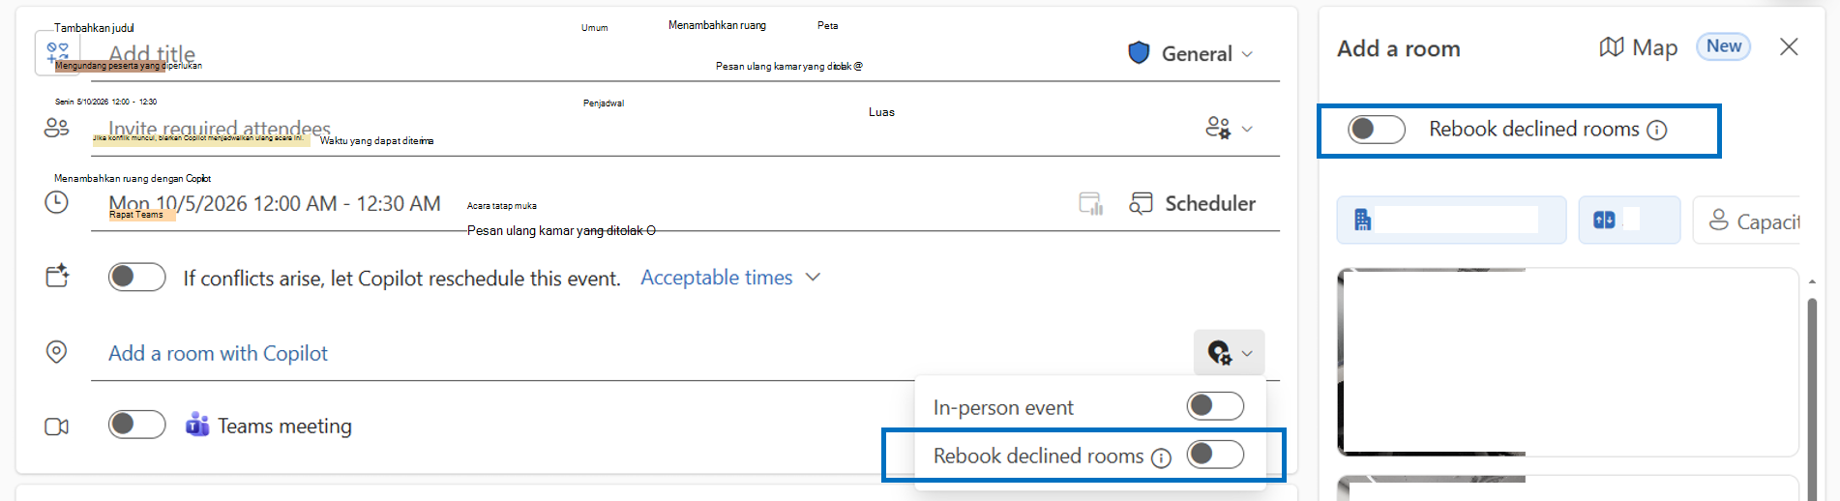Click the General sensitivity shield icon

[x=1139, y=53]
